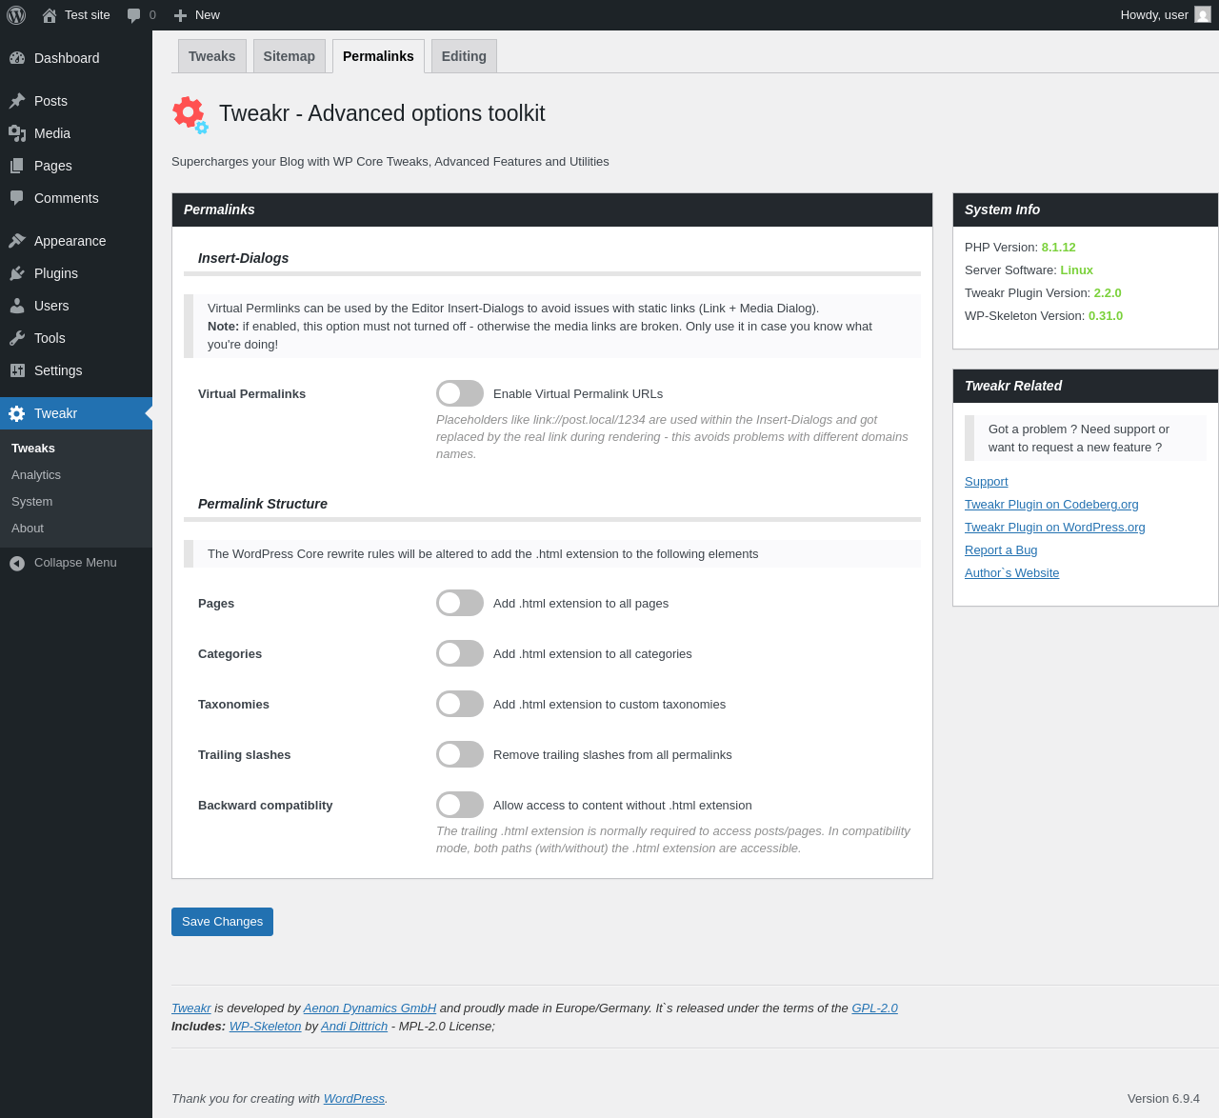The height and width of the screenshot is (1118, 1219).
Task: Click the Media icon in sidebar
Action: click(17, 133)
